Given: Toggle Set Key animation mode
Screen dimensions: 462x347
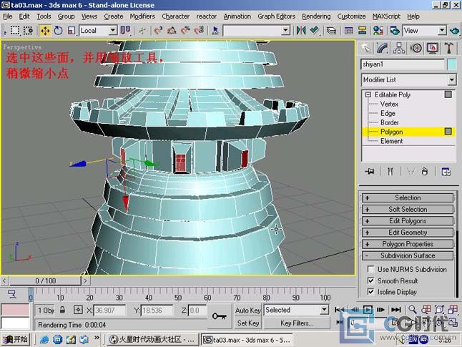Looking at the screenshot, I should click(x=247, y=323).
